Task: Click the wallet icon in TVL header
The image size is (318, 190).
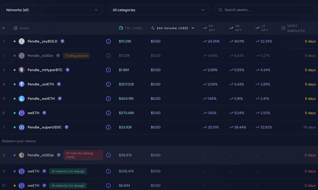Action: point(121,28)
